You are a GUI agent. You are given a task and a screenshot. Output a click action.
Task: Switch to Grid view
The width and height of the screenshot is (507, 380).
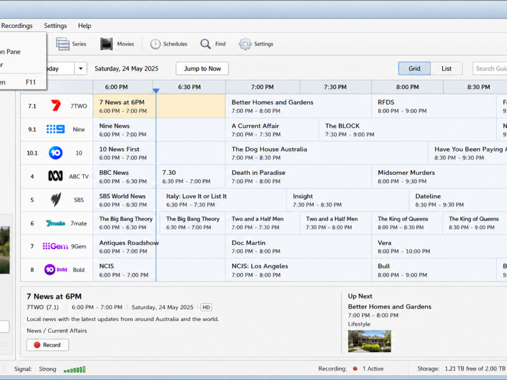414,68
